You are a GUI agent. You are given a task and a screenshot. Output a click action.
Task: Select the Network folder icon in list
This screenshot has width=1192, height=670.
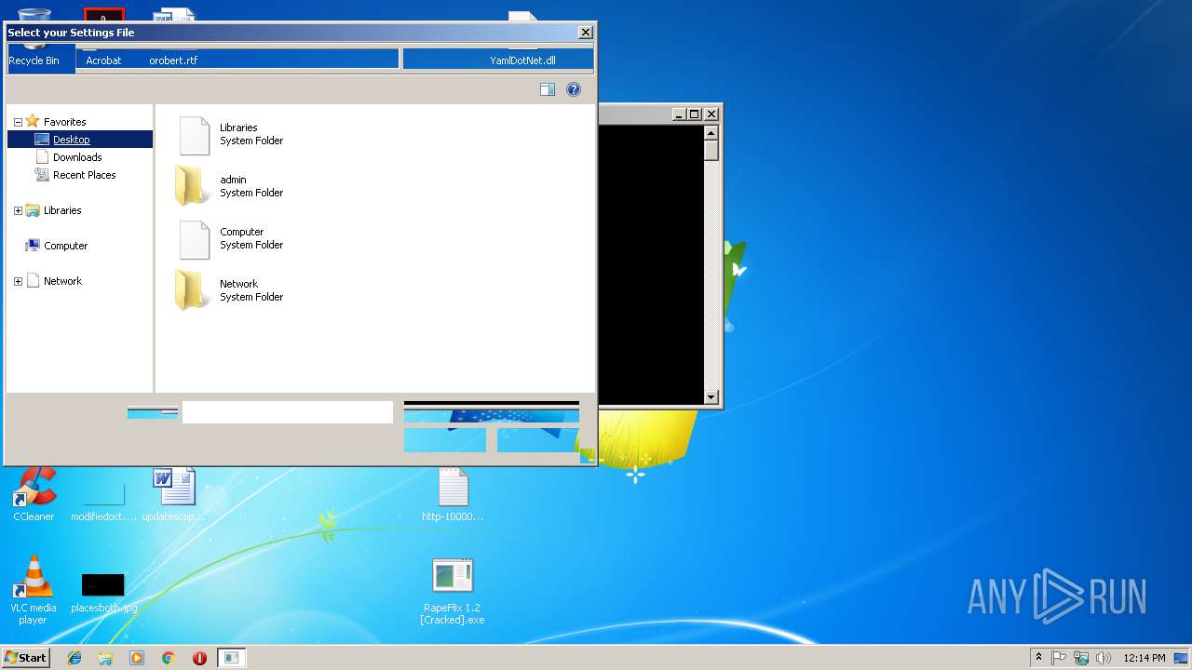click(193, 290)
